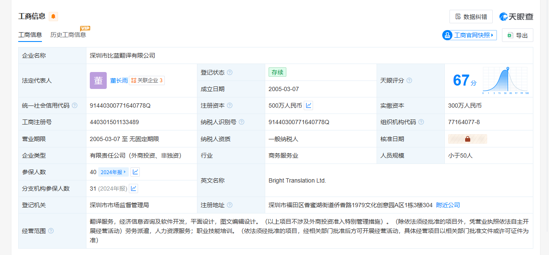Viewport: 549px width, 255px height.
Task: Click the orange bell alert icon
Action: point(53,17)
